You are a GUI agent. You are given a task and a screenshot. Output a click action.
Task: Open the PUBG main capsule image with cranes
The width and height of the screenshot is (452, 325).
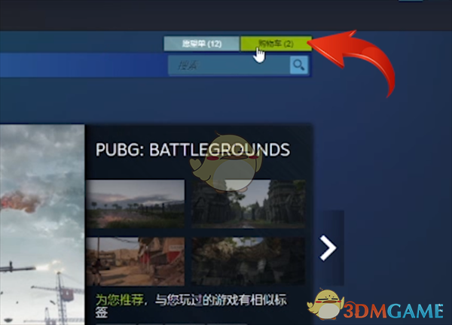42,224
